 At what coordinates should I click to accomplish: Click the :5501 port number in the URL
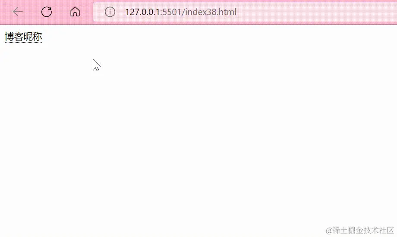pyautogui.click(x=171, y=12)
